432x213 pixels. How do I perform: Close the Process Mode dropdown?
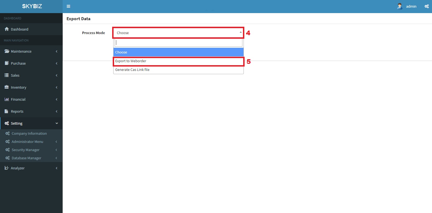point(240,32)
